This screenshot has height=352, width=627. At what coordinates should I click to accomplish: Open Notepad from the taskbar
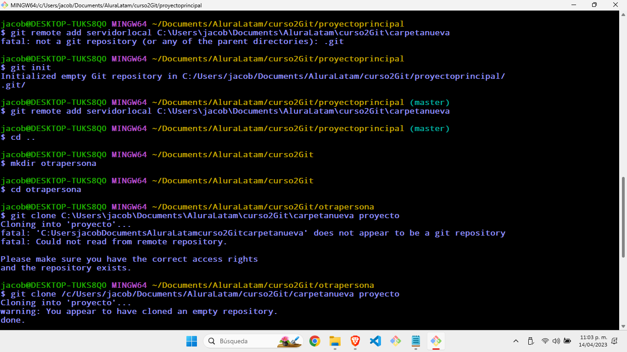click(416, 341)
